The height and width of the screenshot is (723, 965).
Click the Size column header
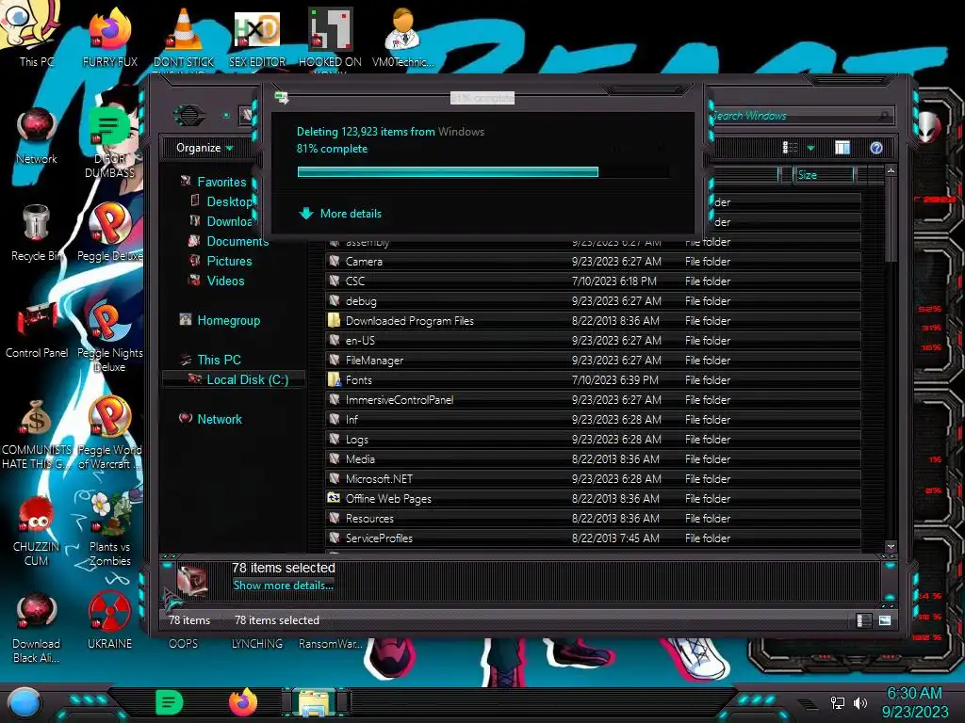823,175
